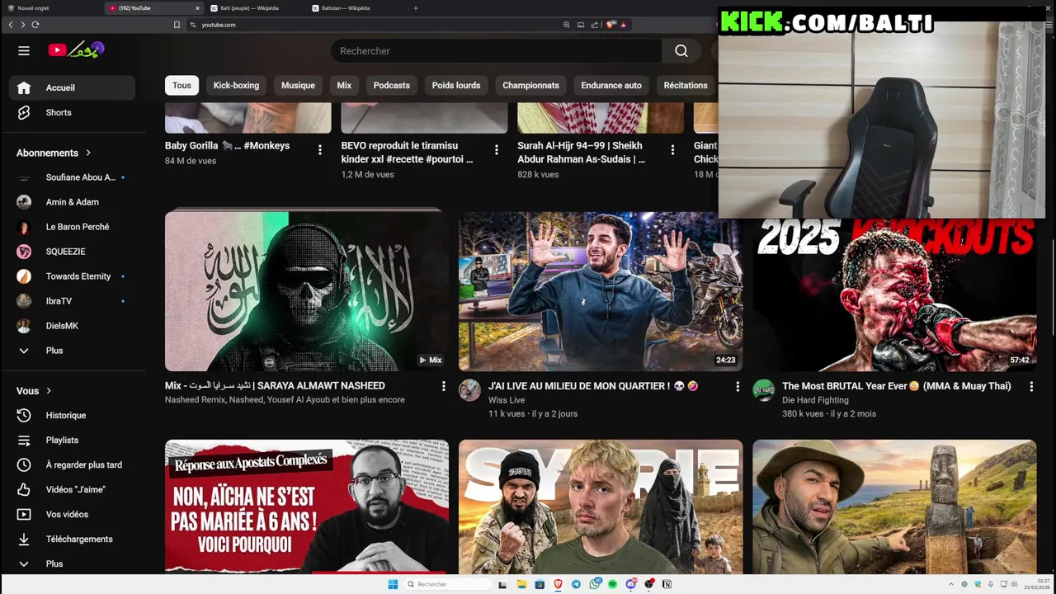Click the search magnifier button
The width and height of the screenshot is (1056, 594).
coord(681,50)
